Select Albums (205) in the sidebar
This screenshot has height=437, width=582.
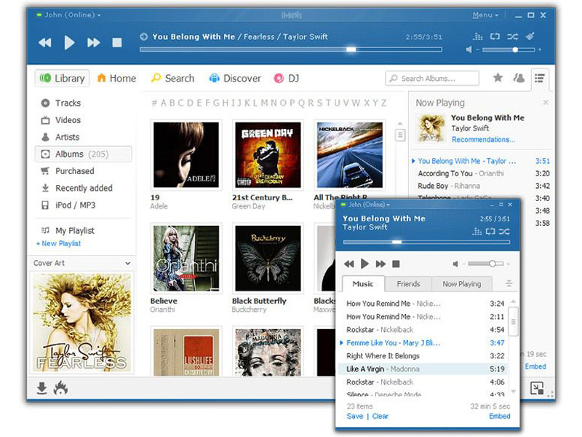tap(83, 154)
